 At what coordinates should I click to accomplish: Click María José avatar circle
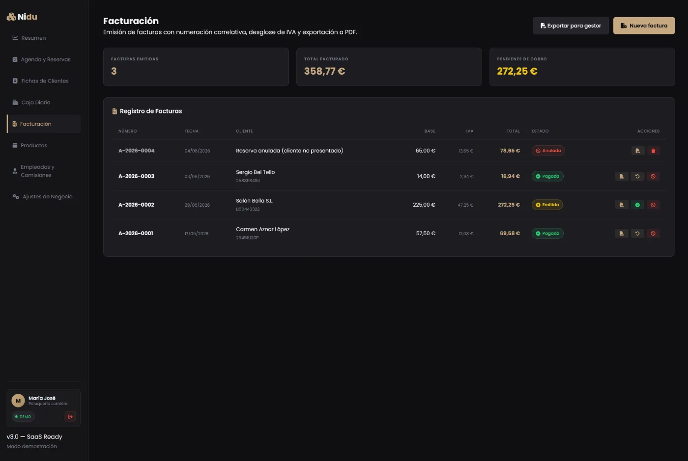(18, 401)
